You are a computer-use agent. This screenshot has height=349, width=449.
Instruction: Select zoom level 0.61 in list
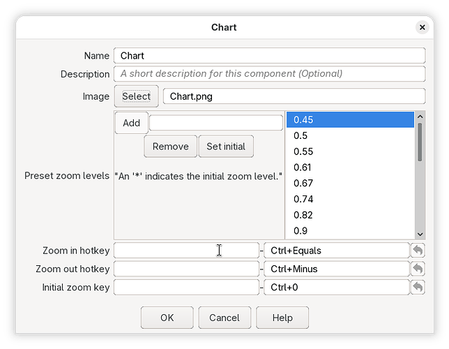[350, 168]
